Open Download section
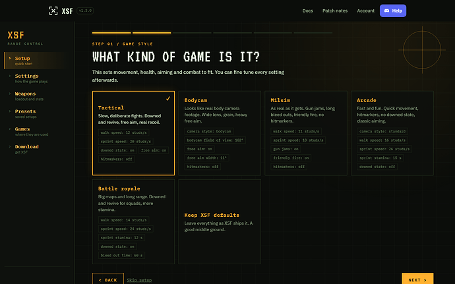 [36, 149]
